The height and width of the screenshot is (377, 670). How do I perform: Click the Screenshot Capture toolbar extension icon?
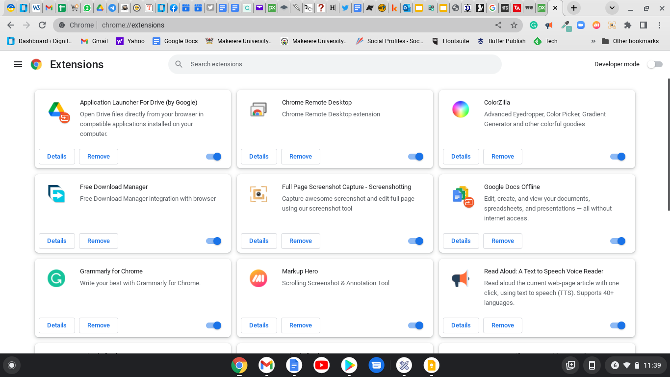click(x=612, y=25)
